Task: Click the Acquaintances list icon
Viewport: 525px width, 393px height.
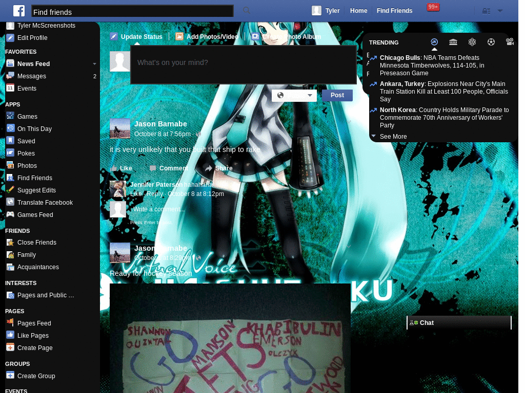Action: 10,267
